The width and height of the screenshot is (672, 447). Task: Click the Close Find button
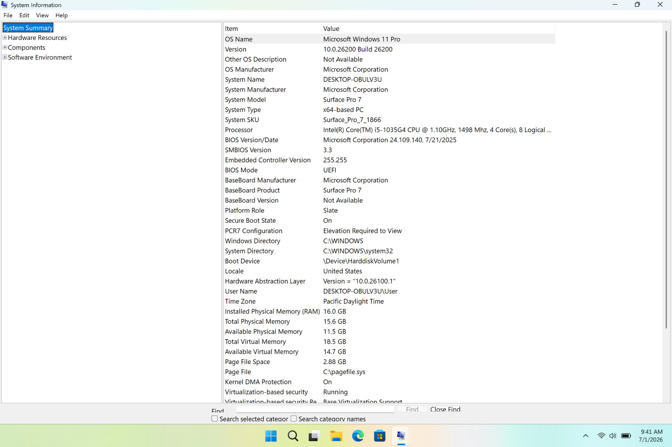tap(445, 409)
